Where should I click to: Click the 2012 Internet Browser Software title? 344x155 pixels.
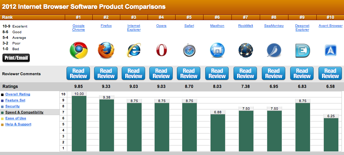(84, 7)
